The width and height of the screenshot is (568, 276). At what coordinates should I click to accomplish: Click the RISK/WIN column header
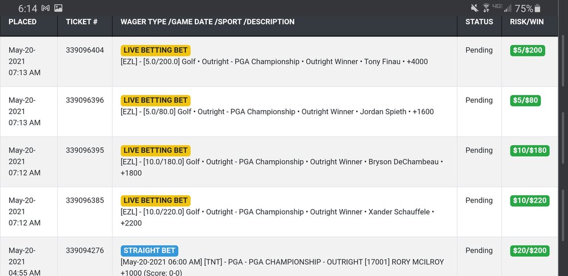(527, 22)
